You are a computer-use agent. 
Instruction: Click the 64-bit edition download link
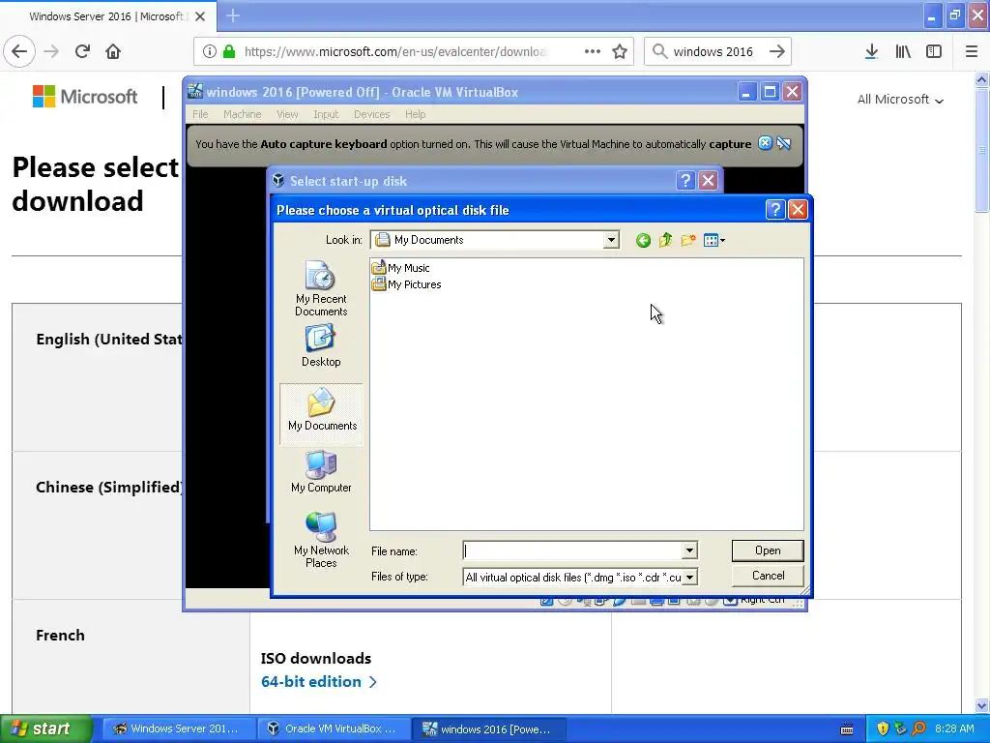[x=318, y=682]
